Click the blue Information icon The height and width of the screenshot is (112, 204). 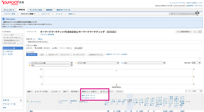(3, 19)
